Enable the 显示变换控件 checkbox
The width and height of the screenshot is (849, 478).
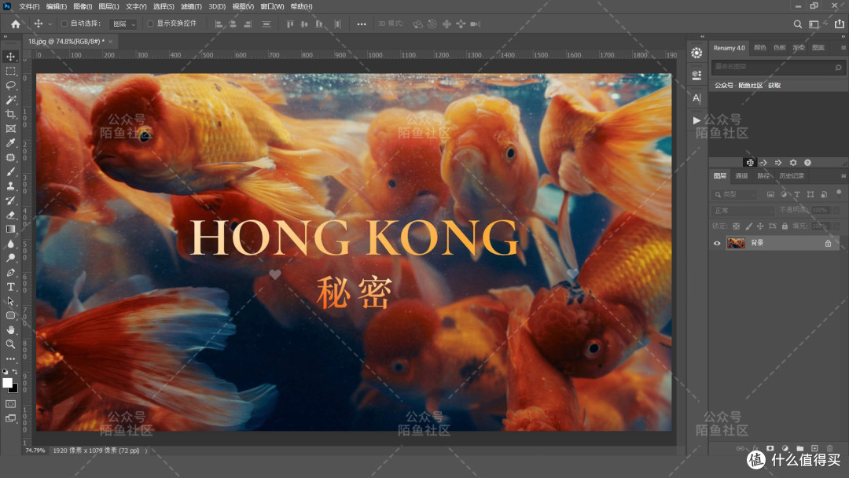150,24
